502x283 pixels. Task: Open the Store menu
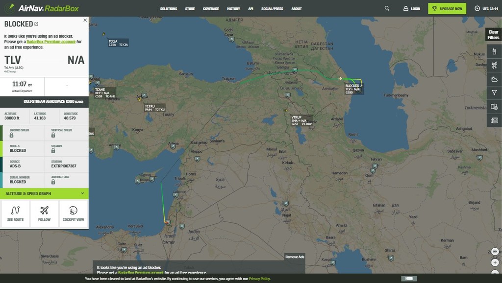[x=190, y=9]
